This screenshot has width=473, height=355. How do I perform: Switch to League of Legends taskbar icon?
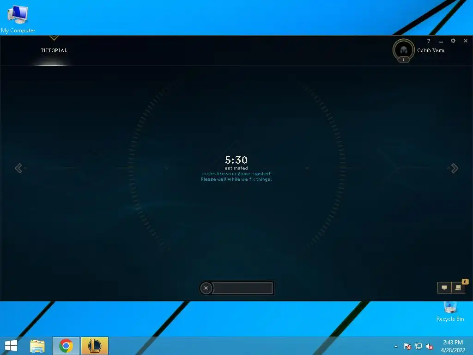pyautogui.click(x=95, y=346)
